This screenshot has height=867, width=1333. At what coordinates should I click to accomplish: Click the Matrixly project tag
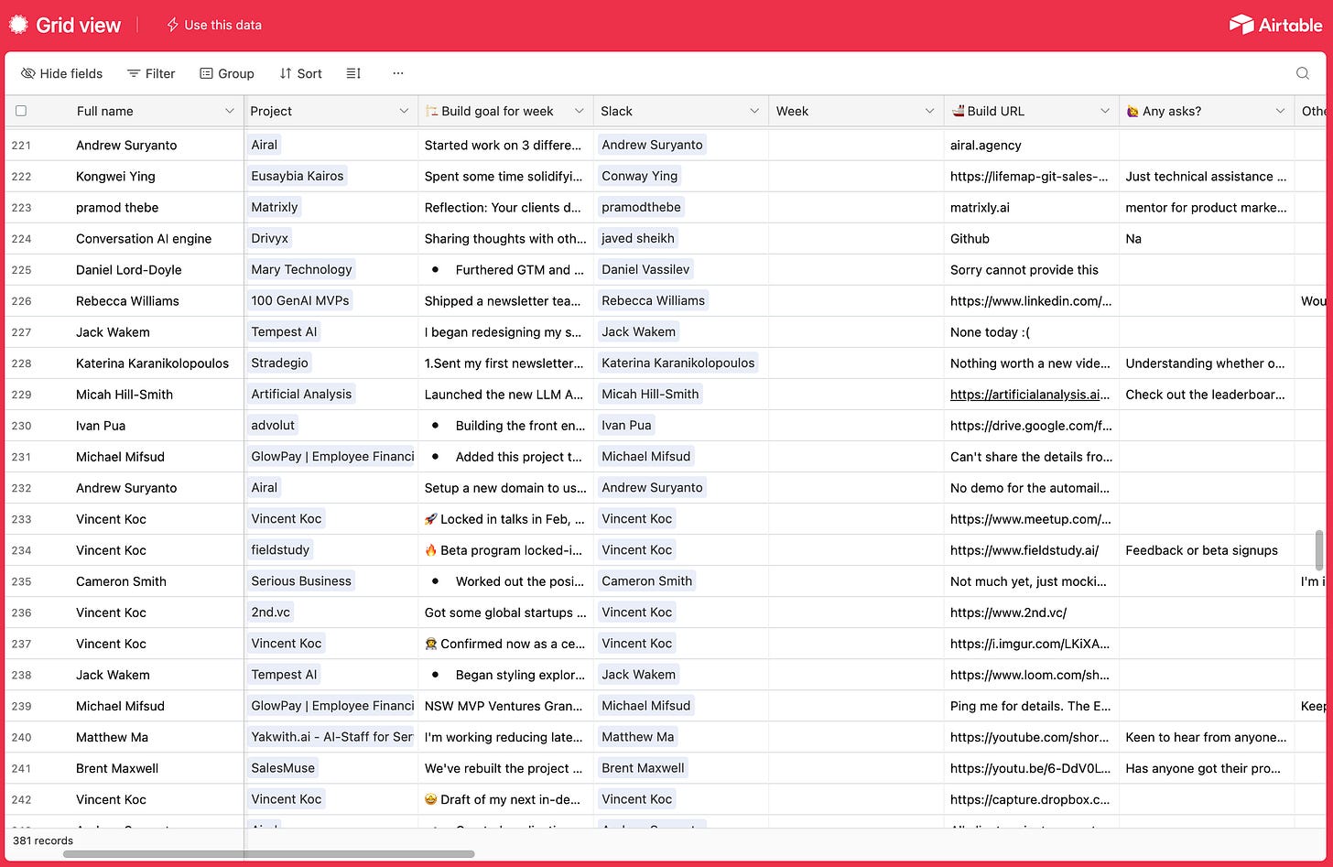click(275, 207)
